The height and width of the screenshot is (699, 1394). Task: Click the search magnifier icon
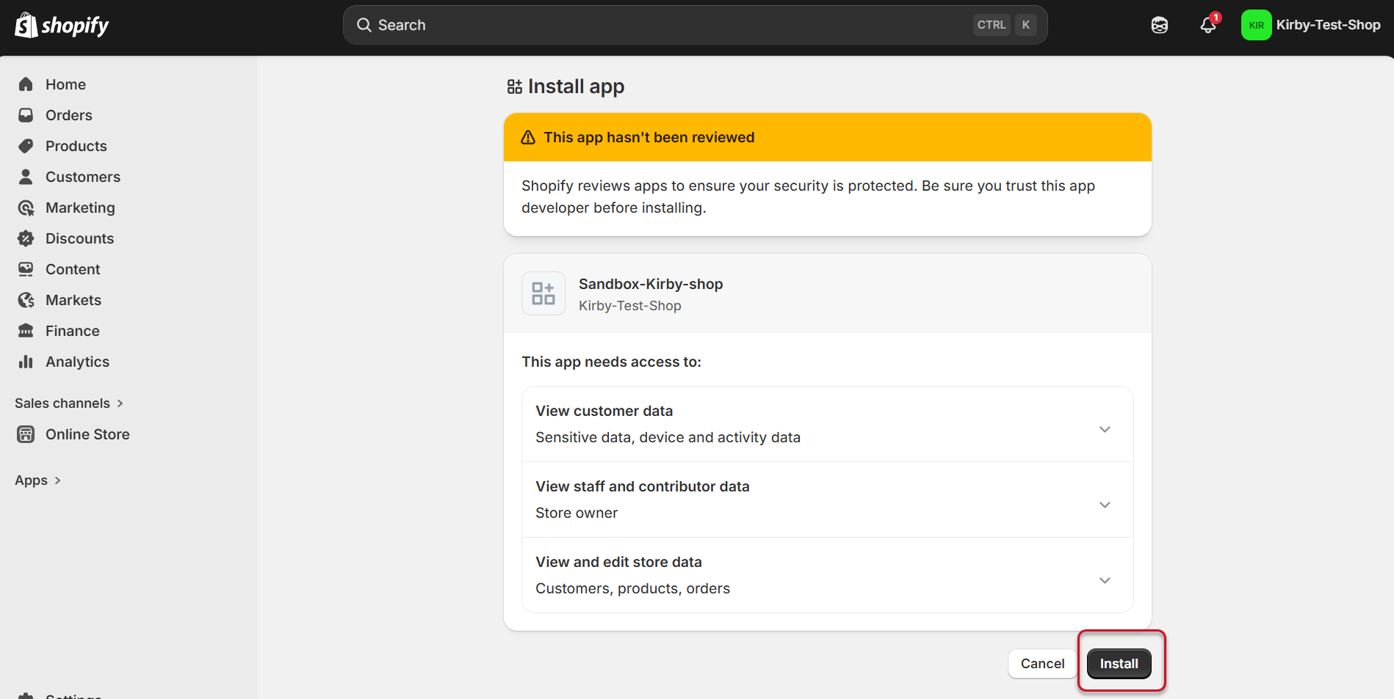point(364,25)
